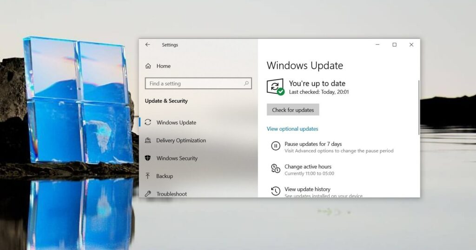Click the Settings window vertical scrollbar
The width and height of the screenshot is (476, 250).
click(x=419, y=108)
